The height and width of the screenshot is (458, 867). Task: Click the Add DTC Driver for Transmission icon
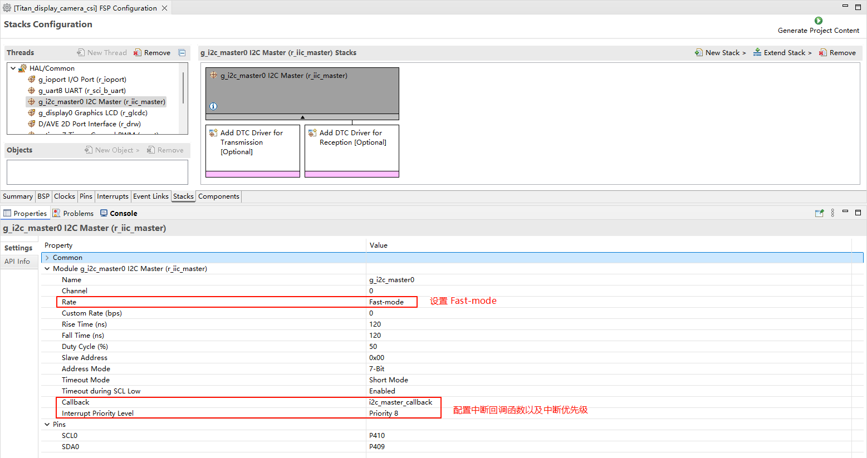click(213, 133)
